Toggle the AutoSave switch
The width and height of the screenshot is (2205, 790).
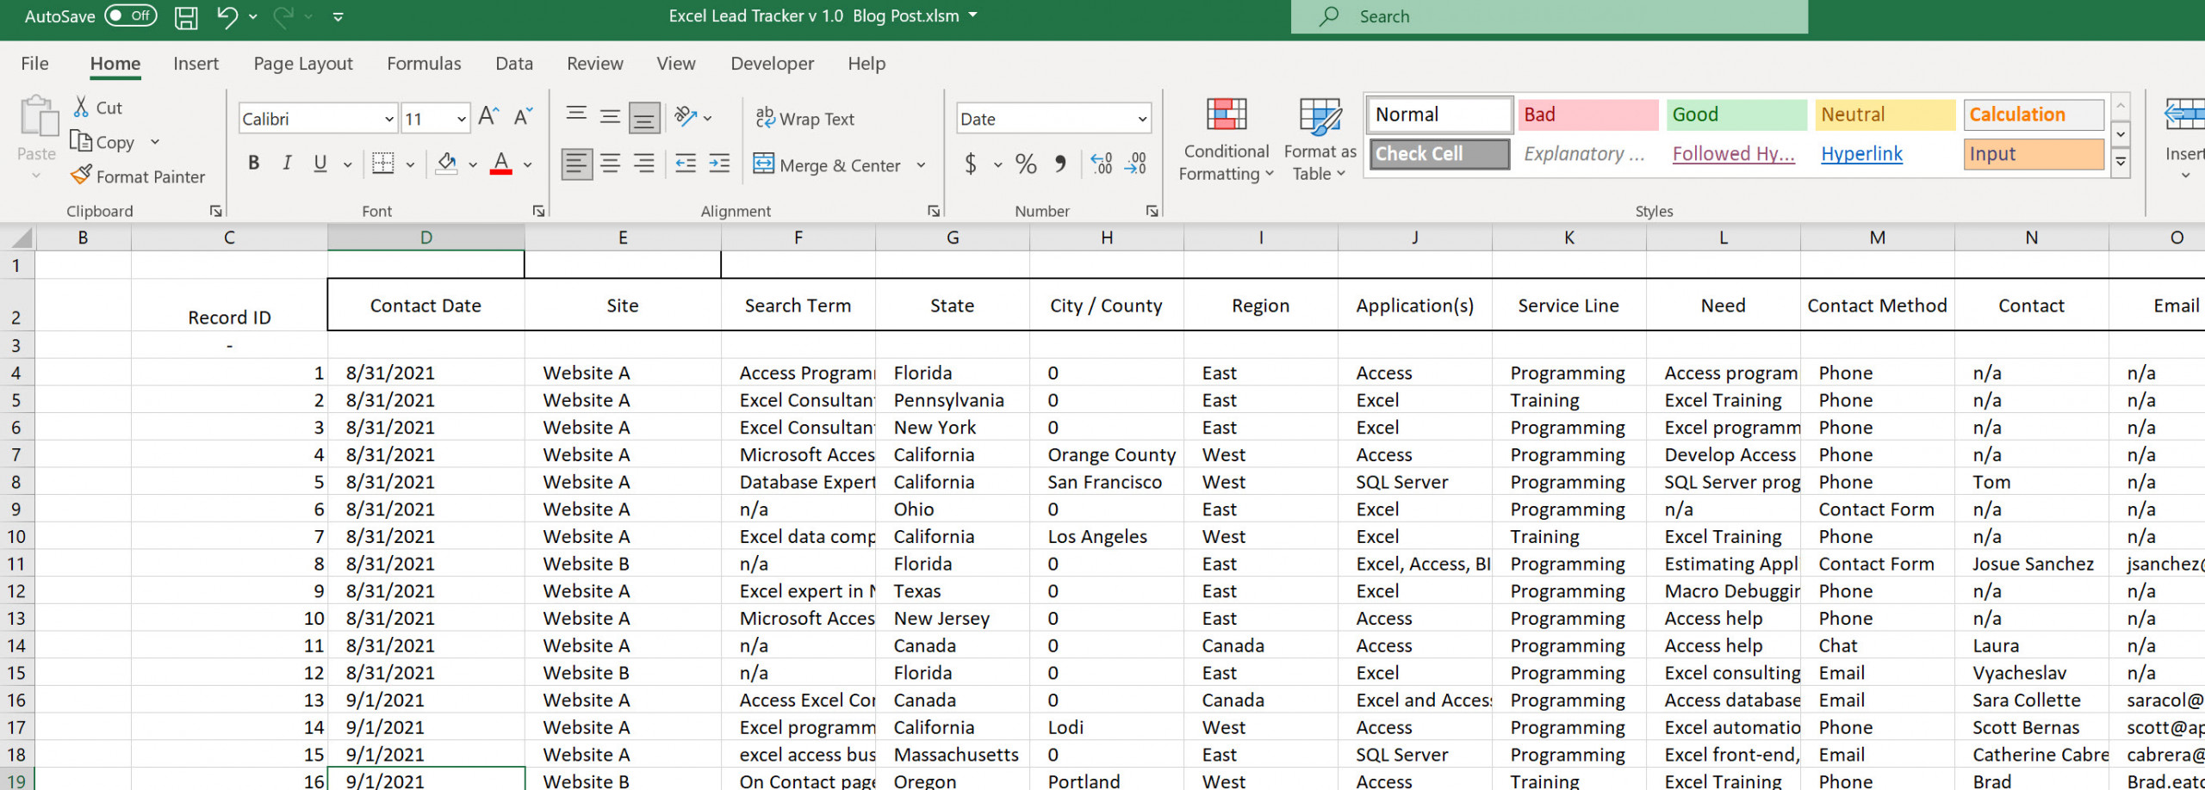pyautogui.click(x=131, y=15)
